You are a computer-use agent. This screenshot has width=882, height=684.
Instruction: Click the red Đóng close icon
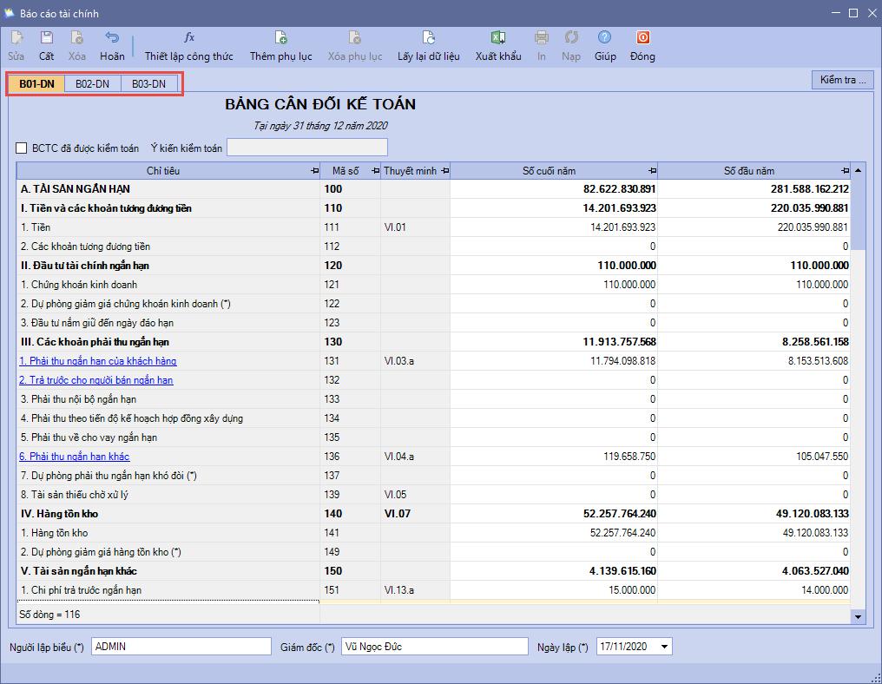(x=642, y=38)
